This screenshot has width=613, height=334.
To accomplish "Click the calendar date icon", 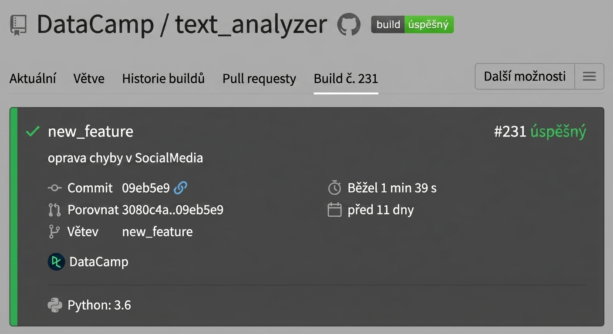I will pos(334,210).
